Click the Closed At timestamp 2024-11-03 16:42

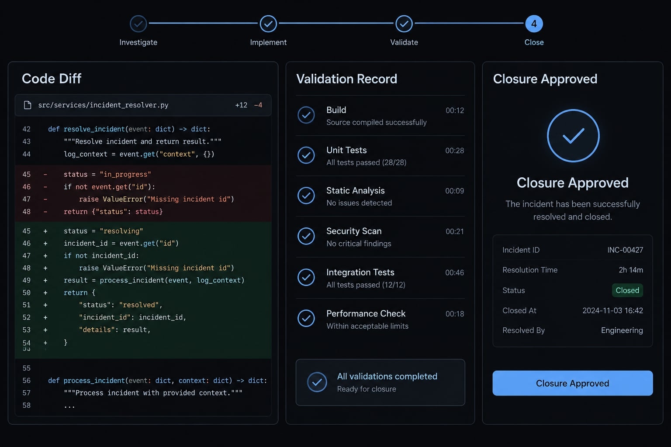(x=612, y=311)
